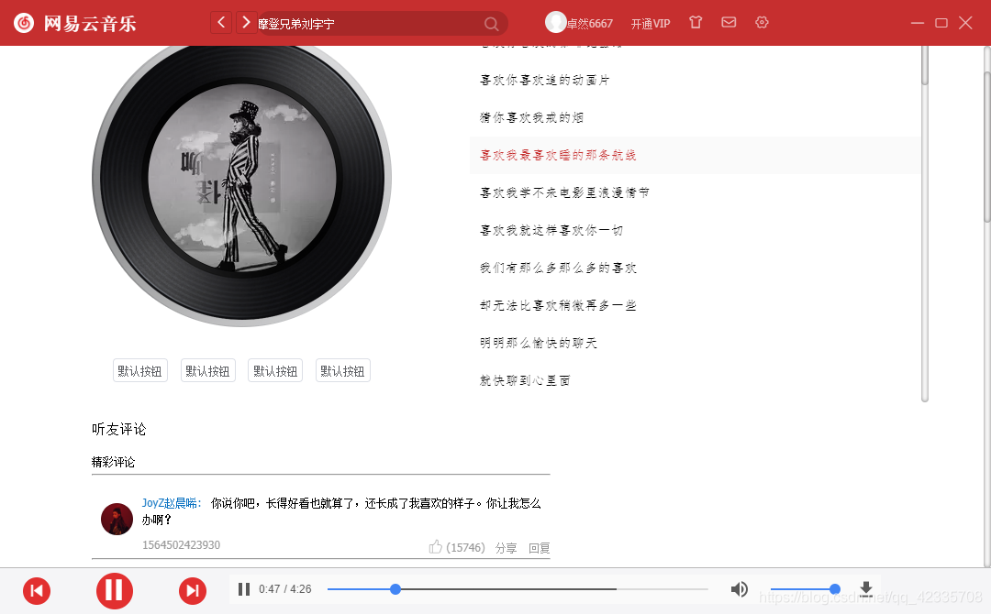Click the 0:47 / 4:26 time display
The height and width of the screenshot is (614, 991).
[x=285, y=588]
